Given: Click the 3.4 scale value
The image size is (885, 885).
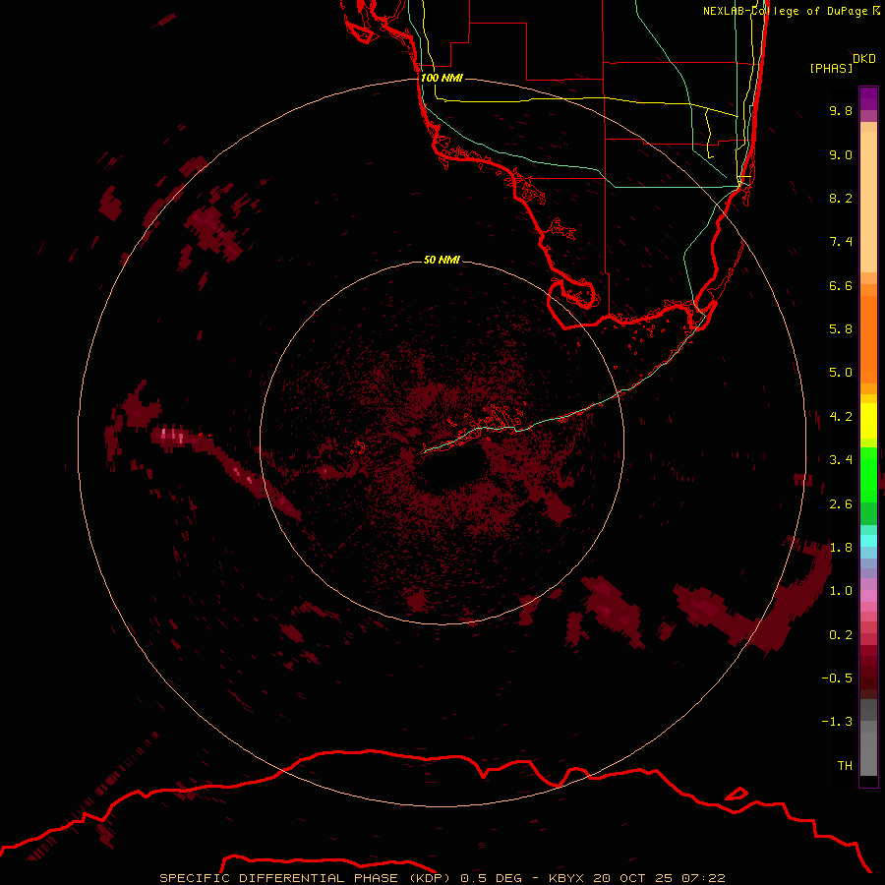Looking at the screenshot, I should pos(841,460).
